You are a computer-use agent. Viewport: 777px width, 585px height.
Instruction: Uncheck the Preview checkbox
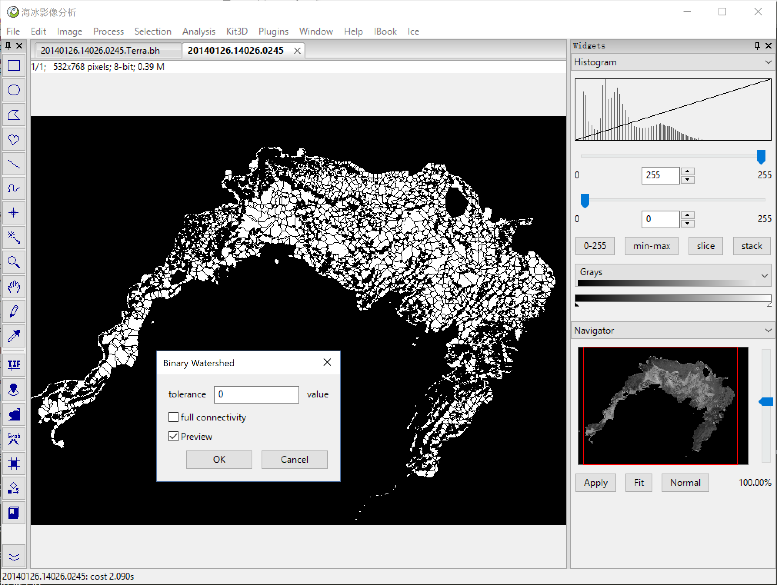click(173, 436)
